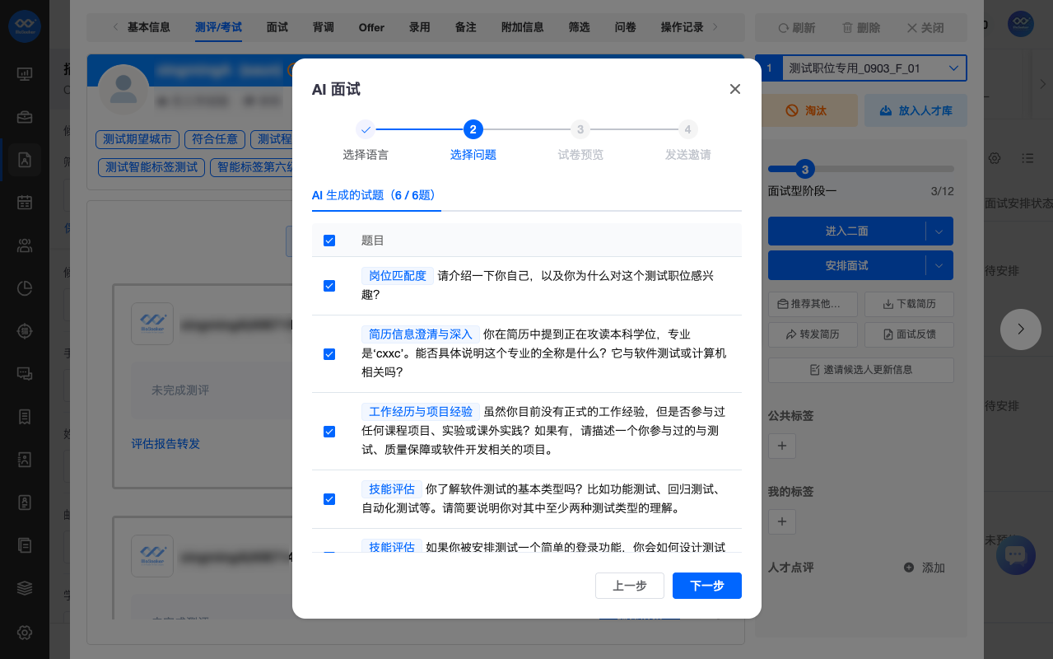Open the 附加信息 tab
This screenshot has height=659, width=1053.
(523, 27)
